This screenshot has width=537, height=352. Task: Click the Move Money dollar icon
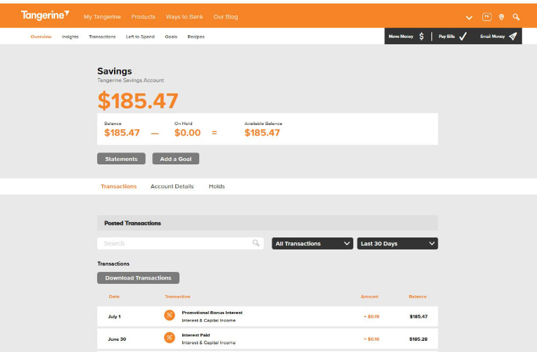(422, 37)
